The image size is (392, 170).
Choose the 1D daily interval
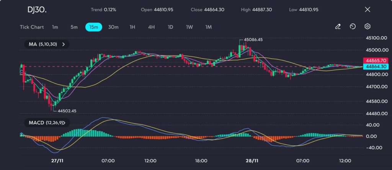tap(170, 27)
